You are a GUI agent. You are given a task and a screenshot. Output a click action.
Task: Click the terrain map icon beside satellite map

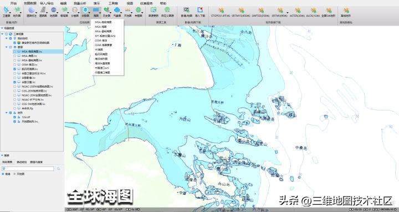point(17,10)
